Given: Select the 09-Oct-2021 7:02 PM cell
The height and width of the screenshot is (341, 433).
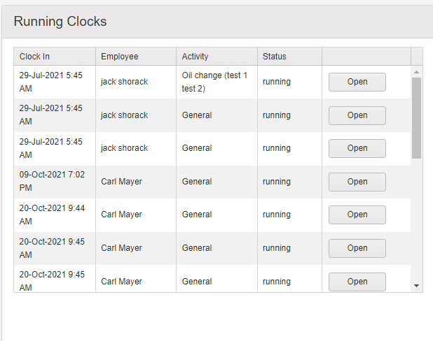Looking at the screenshot, I should coord(55,182).
